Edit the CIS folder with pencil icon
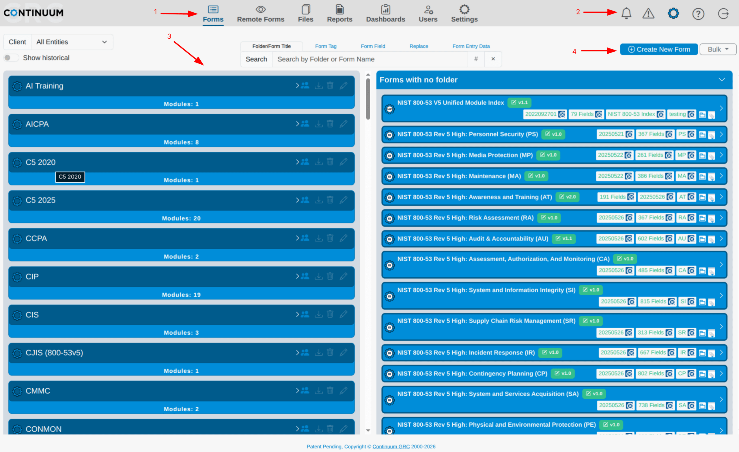 344,314
